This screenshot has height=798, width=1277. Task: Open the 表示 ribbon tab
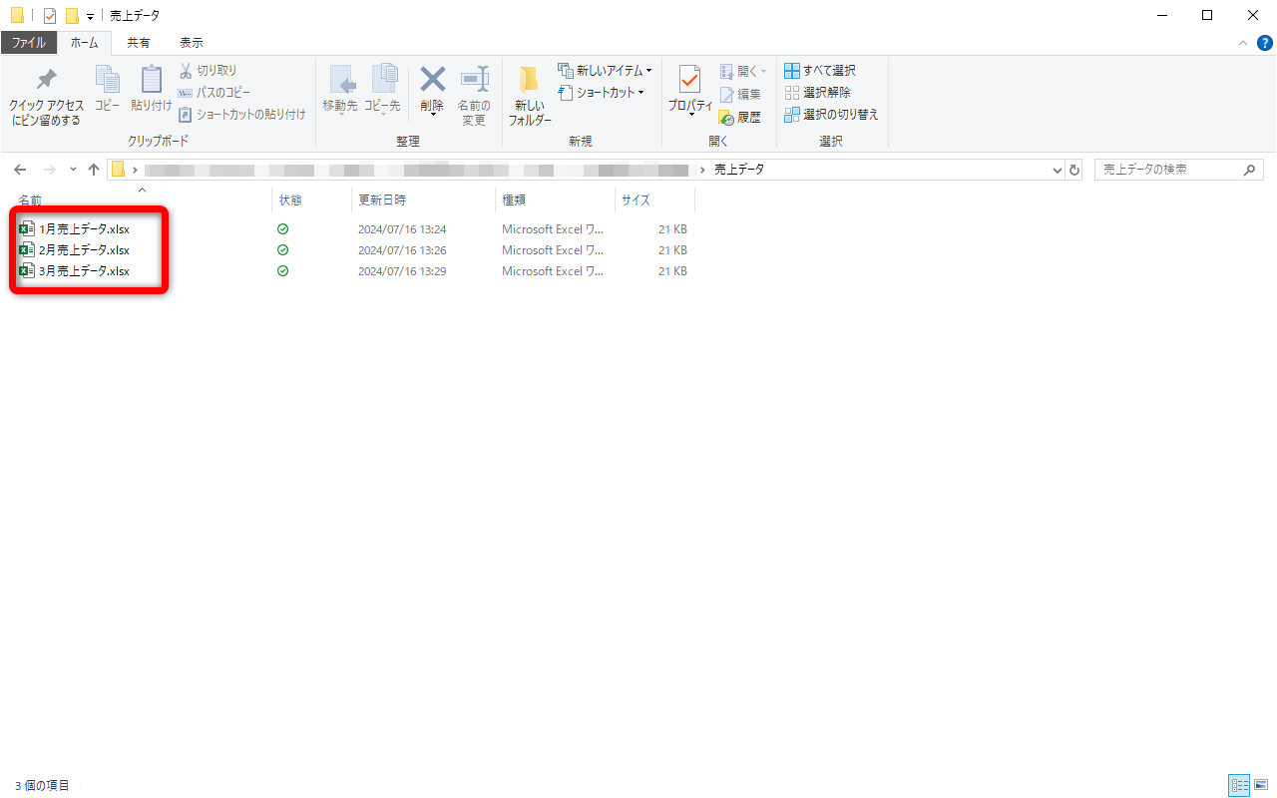(x=191, y=42)
